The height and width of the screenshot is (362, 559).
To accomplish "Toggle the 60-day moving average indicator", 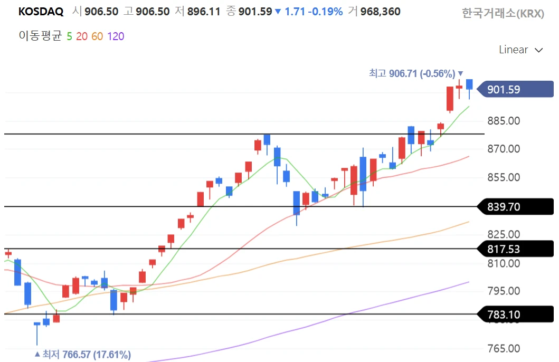I will point(97,36).
